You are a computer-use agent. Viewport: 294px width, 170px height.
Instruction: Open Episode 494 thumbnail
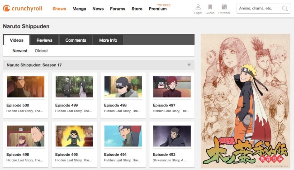click(123, 136)
